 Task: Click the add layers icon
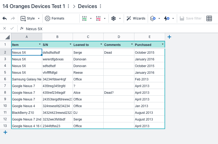point(153,18)
